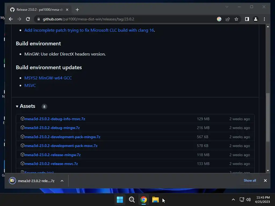Open downloaded mesa3d-23.0.2-rele....7z file
The height and width of the screenshot is (206, 275).
tap(32, 181)
